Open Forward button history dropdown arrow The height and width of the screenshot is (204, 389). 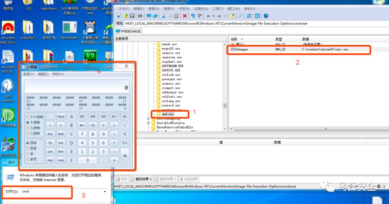point(224,16)
